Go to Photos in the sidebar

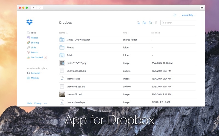click(x=34, y=38)
